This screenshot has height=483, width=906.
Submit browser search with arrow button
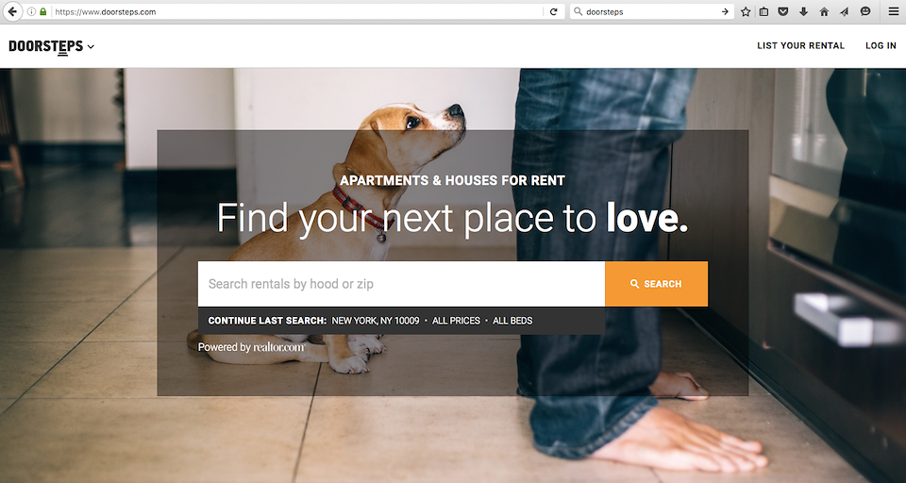point(725,11)
